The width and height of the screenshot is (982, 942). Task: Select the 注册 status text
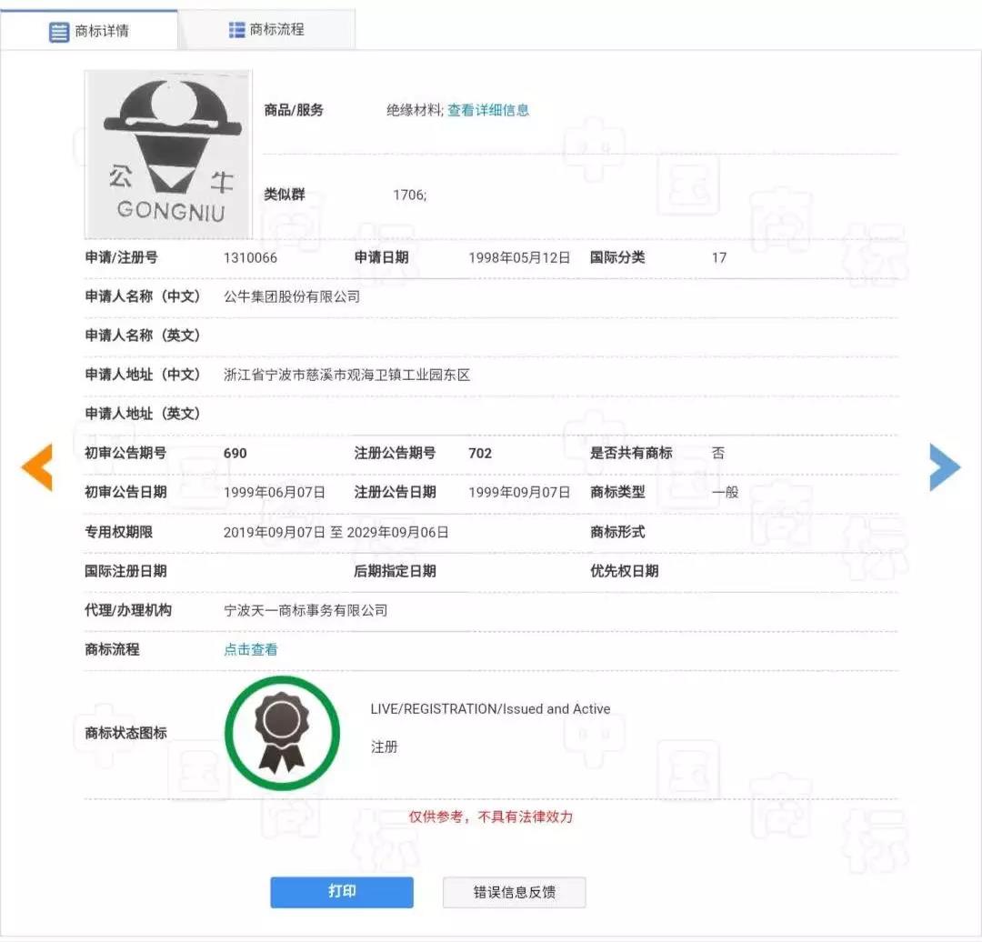pyautogui.click(x=384, y=747)
